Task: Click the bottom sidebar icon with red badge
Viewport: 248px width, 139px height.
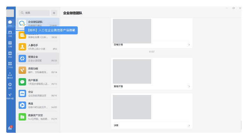Action: pyautogui.click(x=10, y=128)
